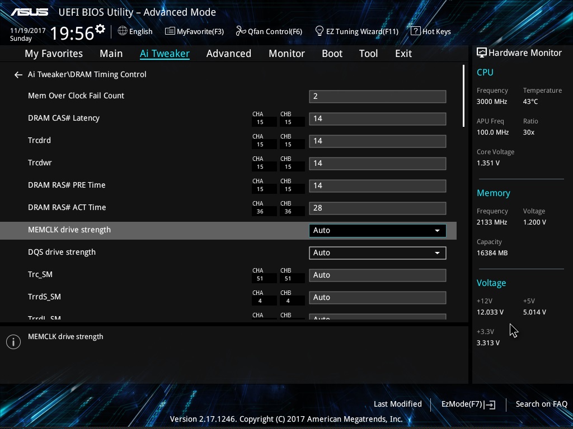
Task: Click MEMCLK drive strength dropdown arrow
Action: pyautogui.click(x=437, y=231)
